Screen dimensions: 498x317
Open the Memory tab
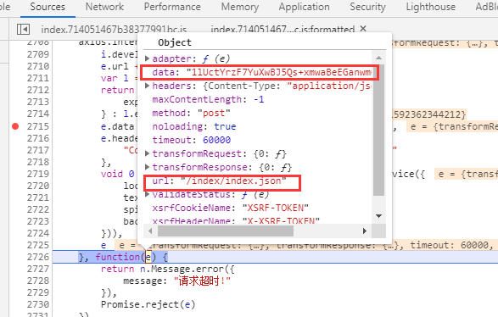point(240,7)
